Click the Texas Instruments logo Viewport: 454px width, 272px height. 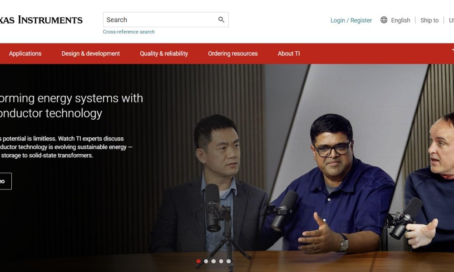[41, 19]
